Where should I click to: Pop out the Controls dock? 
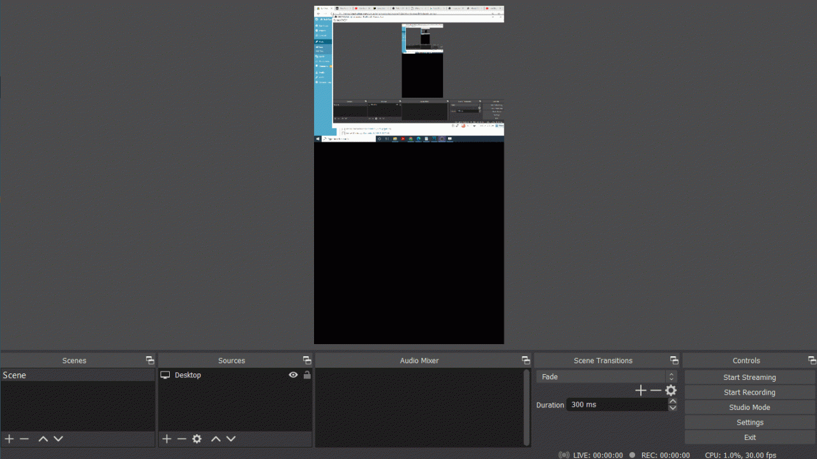click(x=812, y=361)
